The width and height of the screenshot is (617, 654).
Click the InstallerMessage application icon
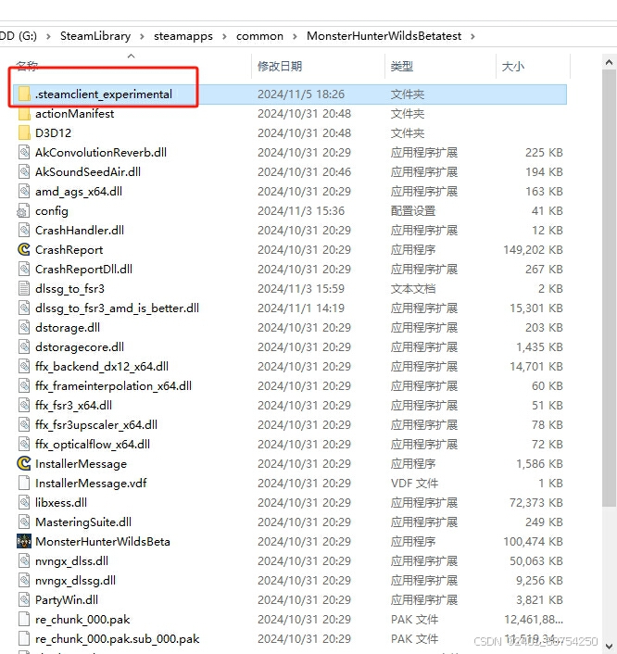point(24,464)
